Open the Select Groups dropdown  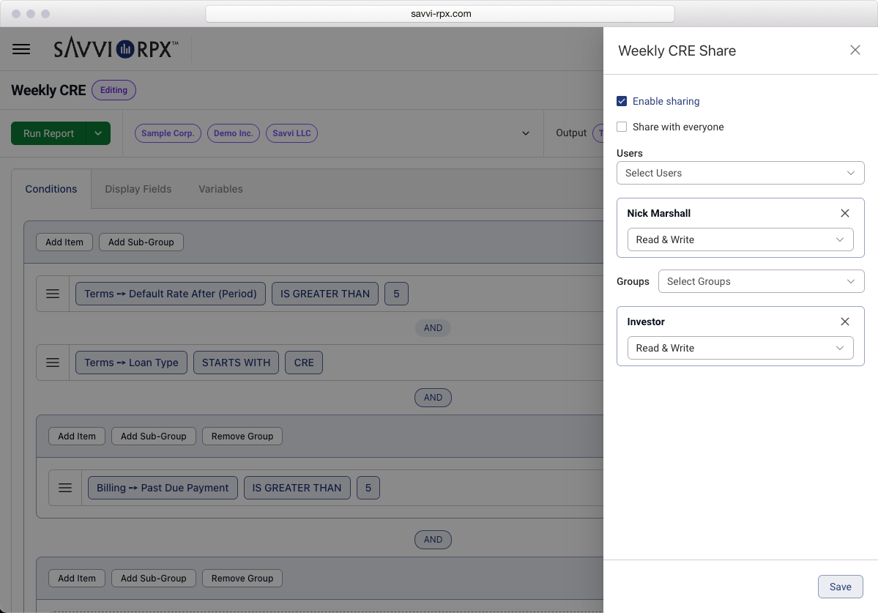coord(760,281)
